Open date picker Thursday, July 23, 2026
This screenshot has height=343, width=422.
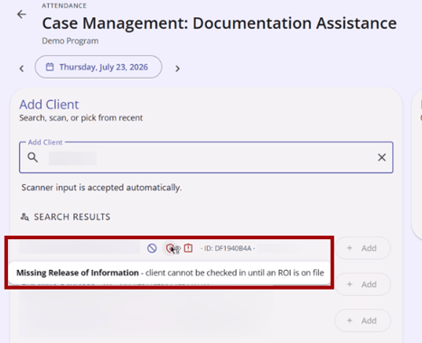[98, 67]
